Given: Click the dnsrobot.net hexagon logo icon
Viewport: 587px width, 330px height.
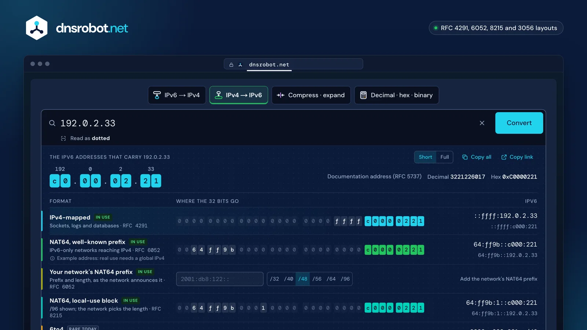Looking at the screenshot, I should point(37,28).
